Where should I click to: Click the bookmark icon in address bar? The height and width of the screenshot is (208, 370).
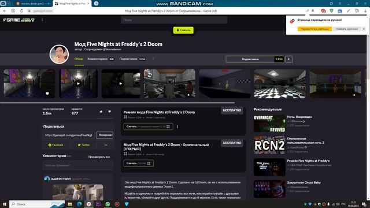[x=313, y=11]
